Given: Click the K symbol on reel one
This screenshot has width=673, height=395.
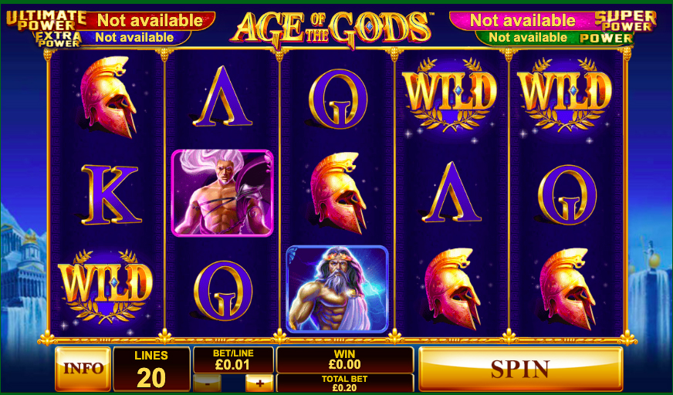Looking at the screenshot, I should tap(110, 194).
